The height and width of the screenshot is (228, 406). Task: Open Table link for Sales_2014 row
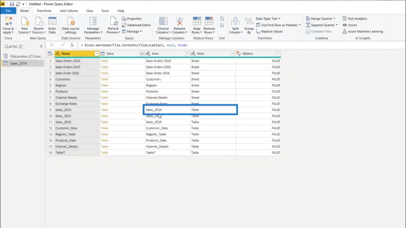105,110
